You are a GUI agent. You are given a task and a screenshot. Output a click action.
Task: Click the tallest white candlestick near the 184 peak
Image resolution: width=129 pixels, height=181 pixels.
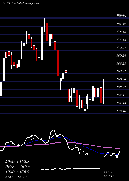coord(42,43)
